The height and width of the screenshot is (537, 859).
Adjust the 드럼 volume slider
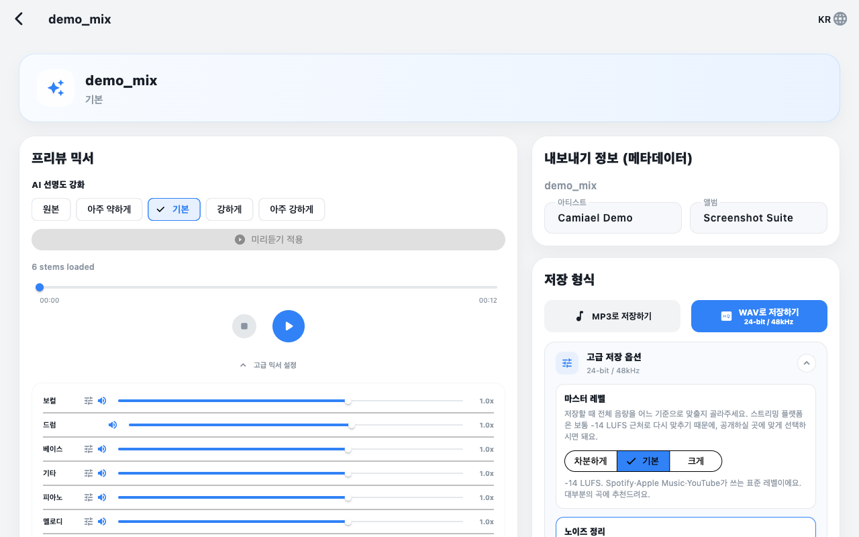[x=296, y=425]
